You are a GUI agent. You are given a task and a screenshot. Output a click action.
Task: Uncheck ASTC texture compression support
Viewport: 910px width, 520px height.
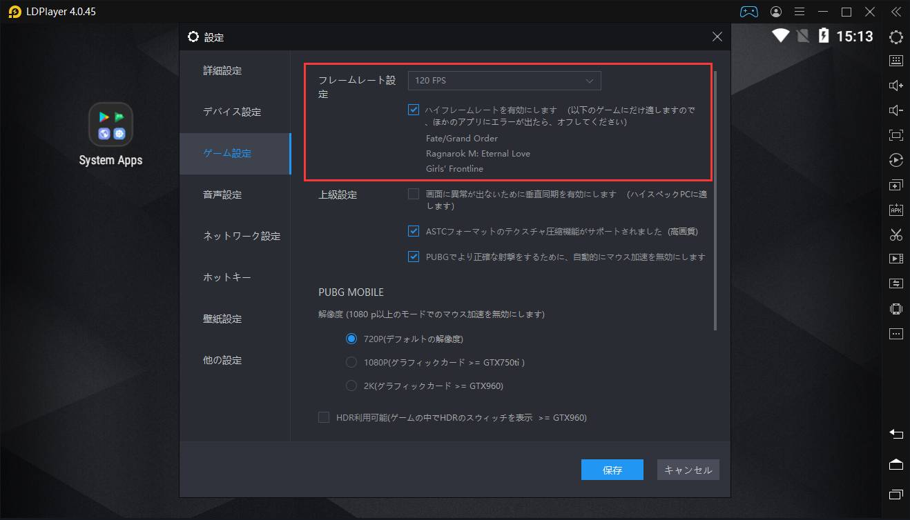[415, 230]
